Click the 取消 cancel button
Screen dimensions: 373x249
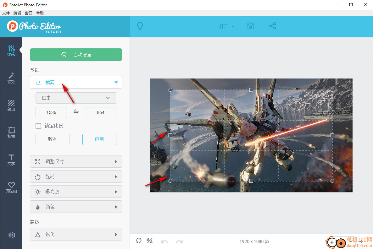coord(52,139)
